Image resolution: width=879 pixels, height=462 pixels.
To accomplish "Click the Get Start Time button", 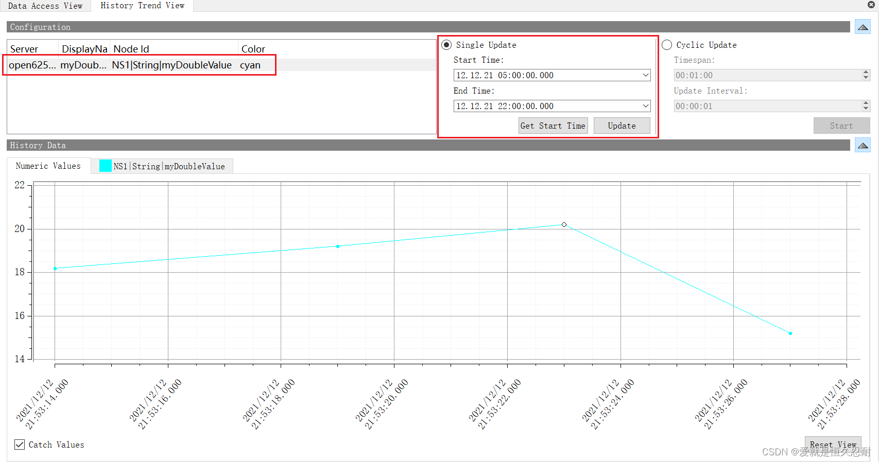I will point(553,126).
